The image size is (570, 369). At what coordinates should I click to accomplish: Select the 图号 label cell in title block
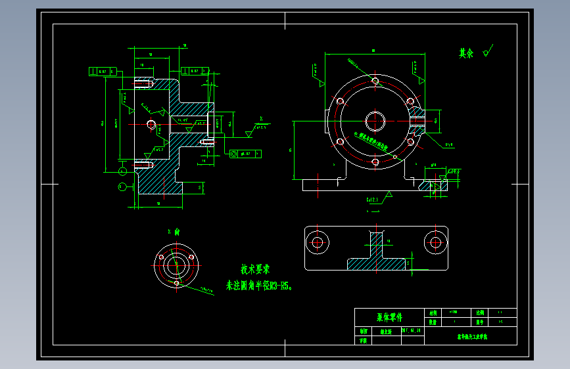pyautogui.click(x=480, y=322)
